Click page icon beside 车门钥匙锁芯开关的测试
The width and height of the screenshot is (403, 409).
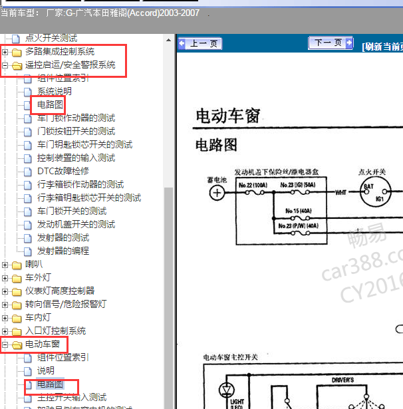pos(28,145)
